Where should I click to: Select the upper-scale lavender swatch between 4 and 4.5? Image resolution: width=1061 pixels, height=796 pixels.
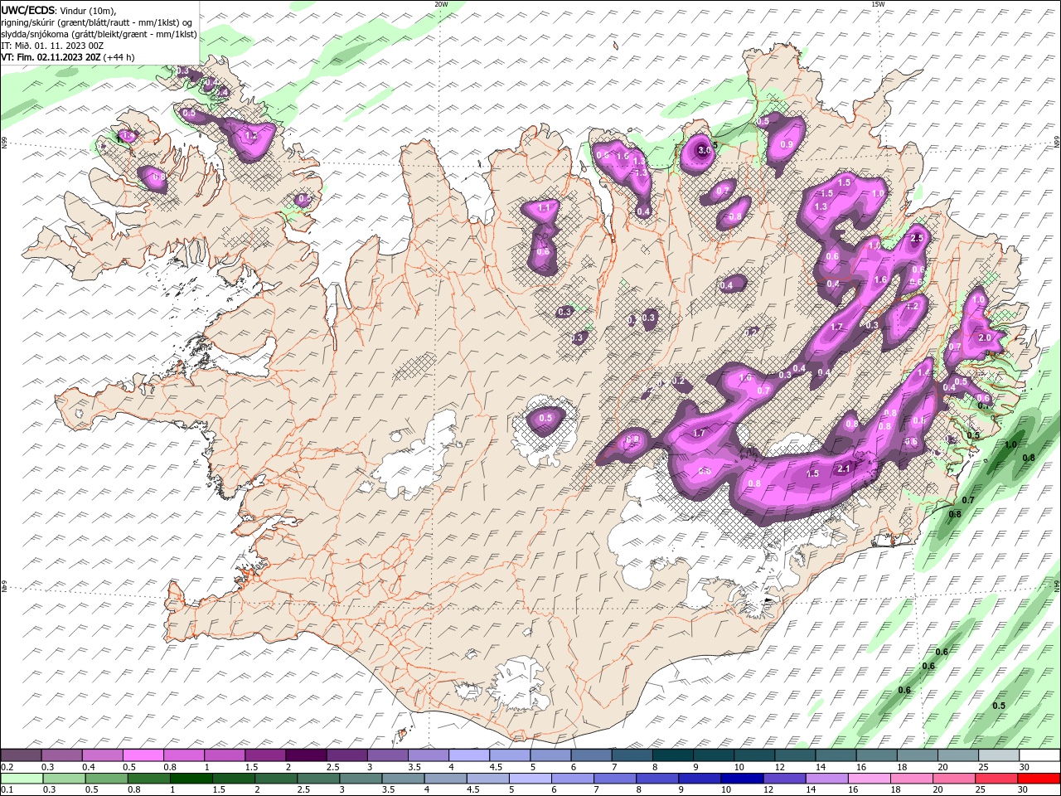468,755
